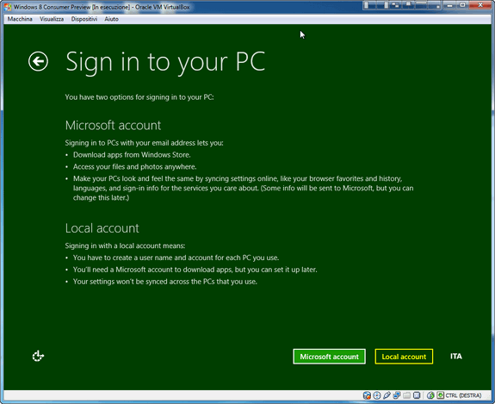
Task: Choose the Local account button
Action: tap(404, 357)
